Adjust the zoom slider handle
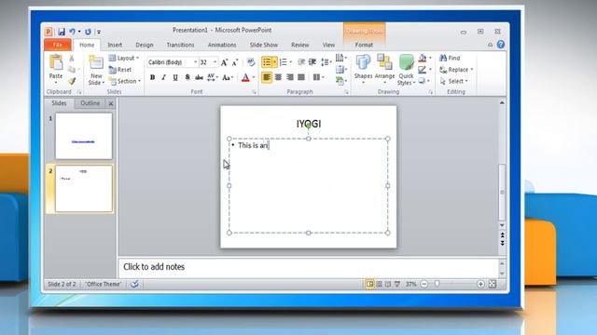This screenshot has height=335, width=597. pos(437,284)
